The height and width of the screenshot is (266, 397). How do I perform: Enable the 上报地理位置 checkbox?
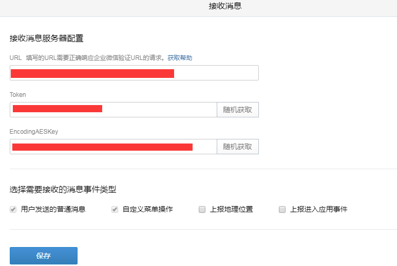click(202, 210)
